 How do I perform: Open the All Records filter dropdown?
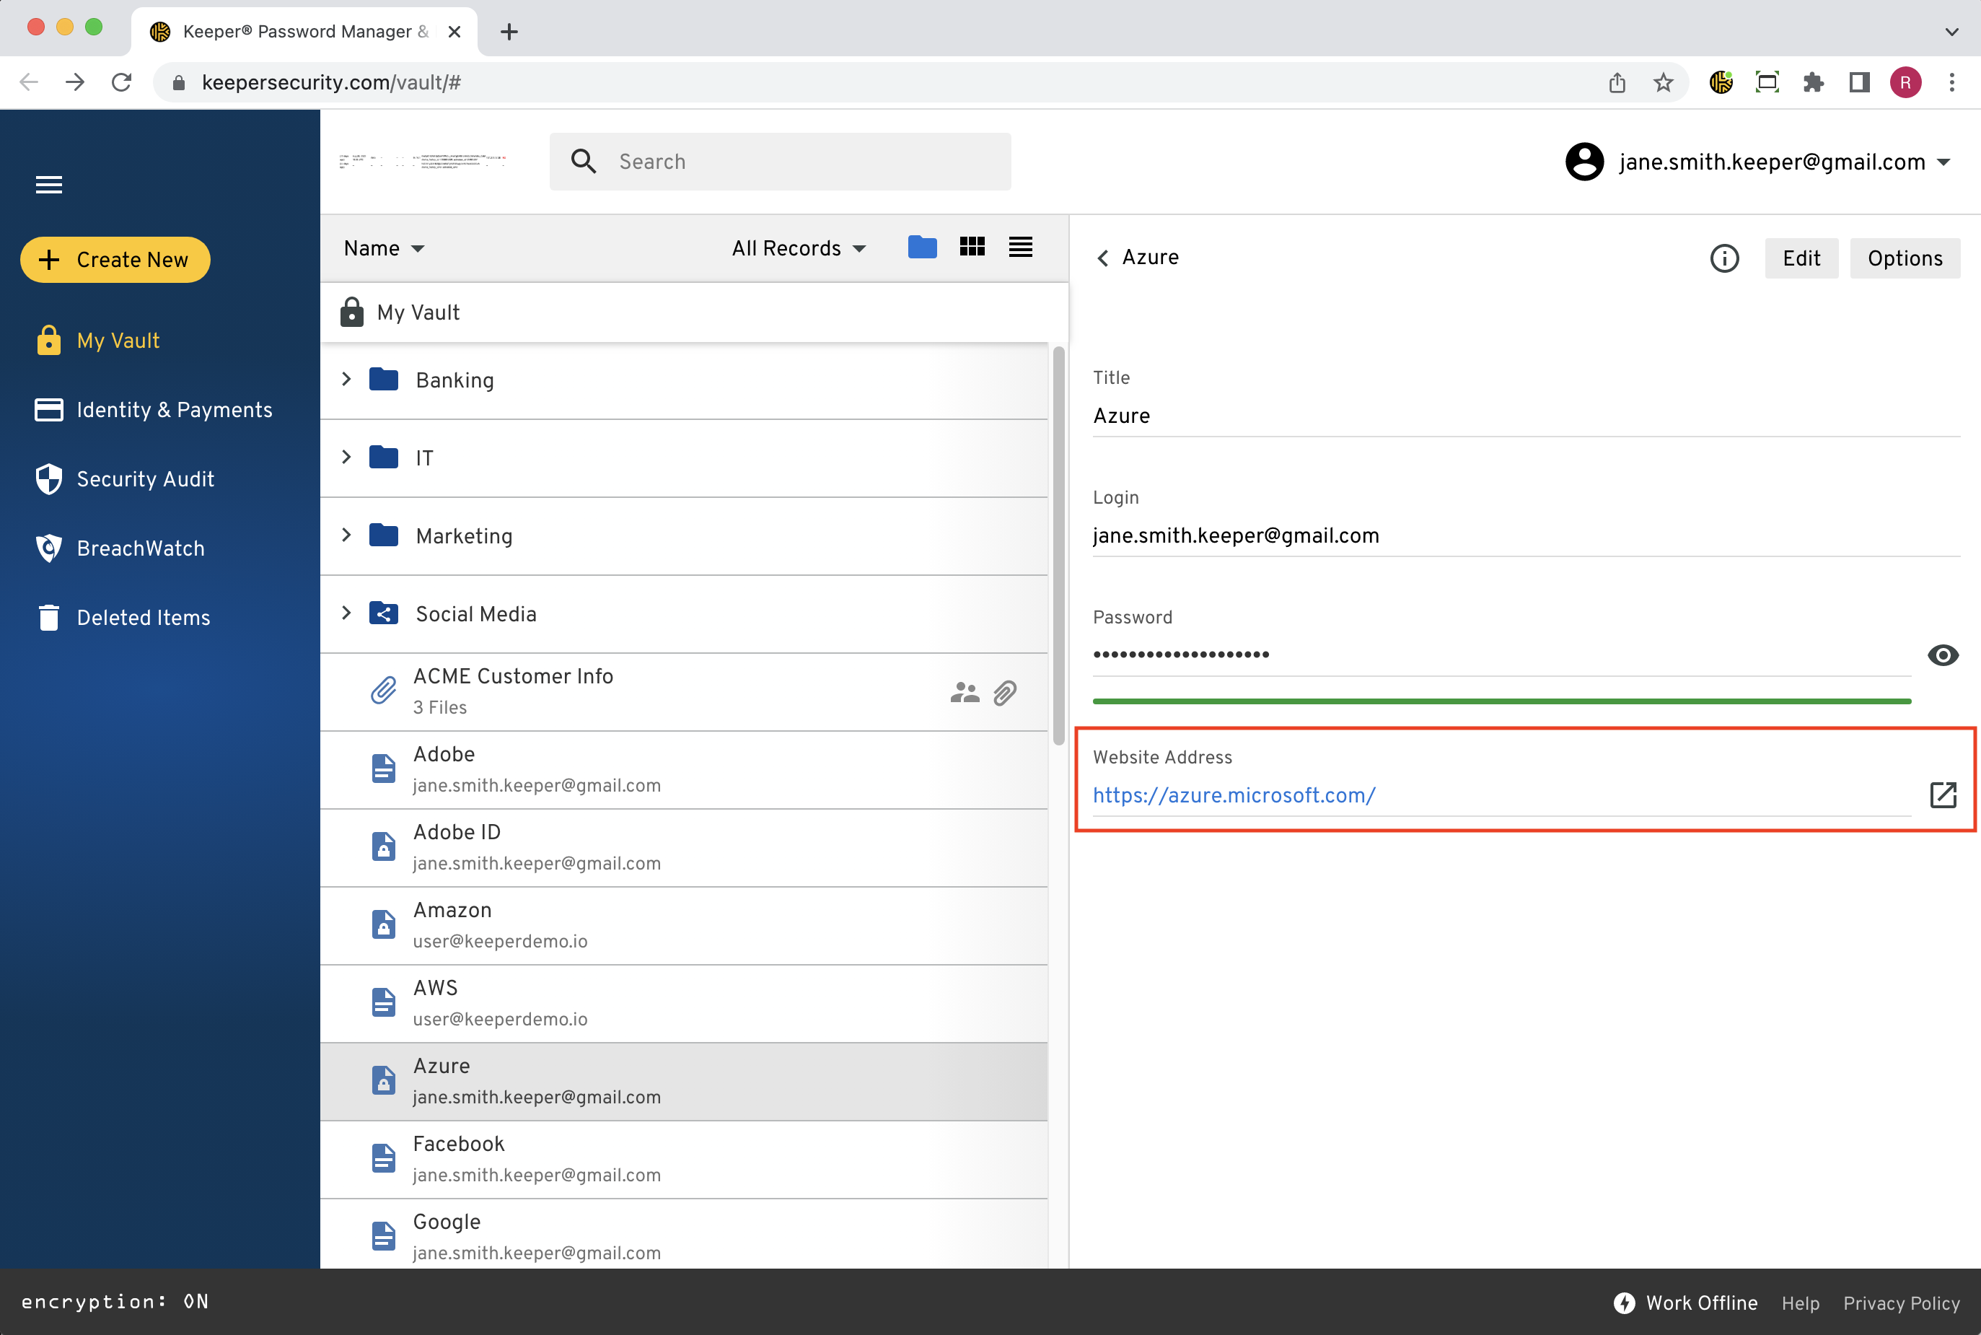point(798,249)
